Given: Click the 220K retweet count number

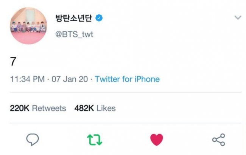Looking at the screenshot, I should point(19,108).
